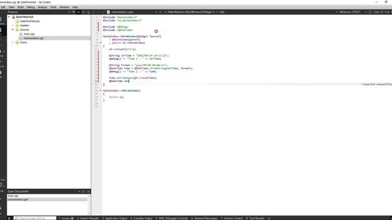Select main.cpp in the Sources folder
Image resolution: width=392 pixels, height=220 pixels.
coord(29,34)
